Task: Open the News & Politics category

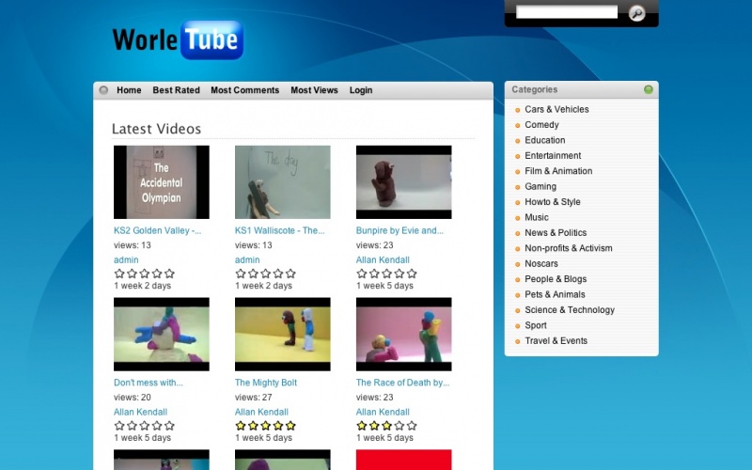Action: click(556, 232)
